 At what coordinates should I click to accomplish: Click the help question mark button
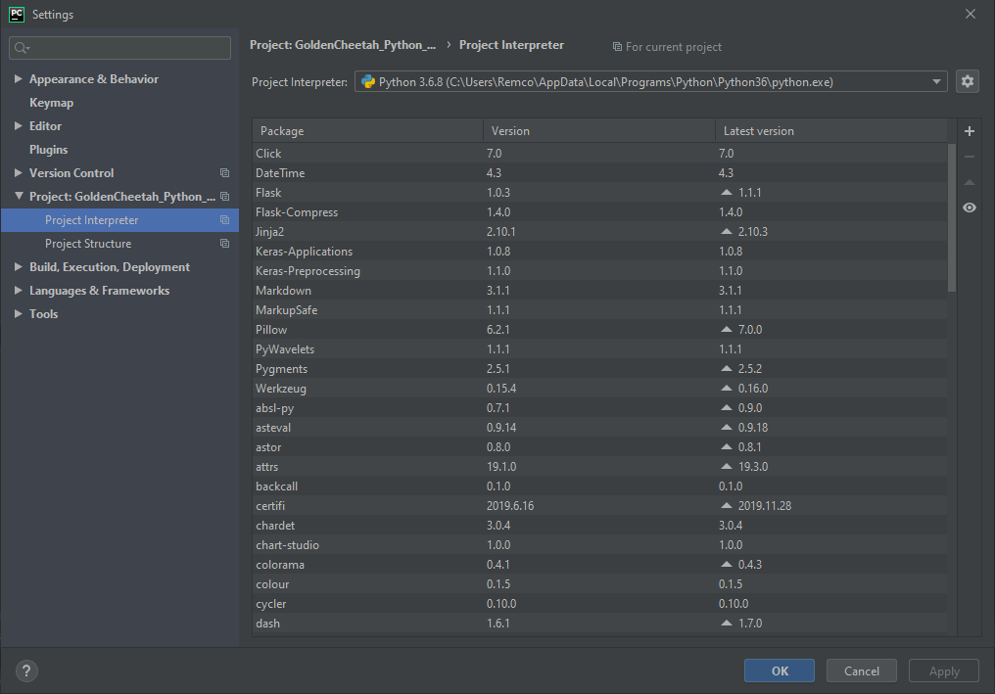click(x=26, y=671)
